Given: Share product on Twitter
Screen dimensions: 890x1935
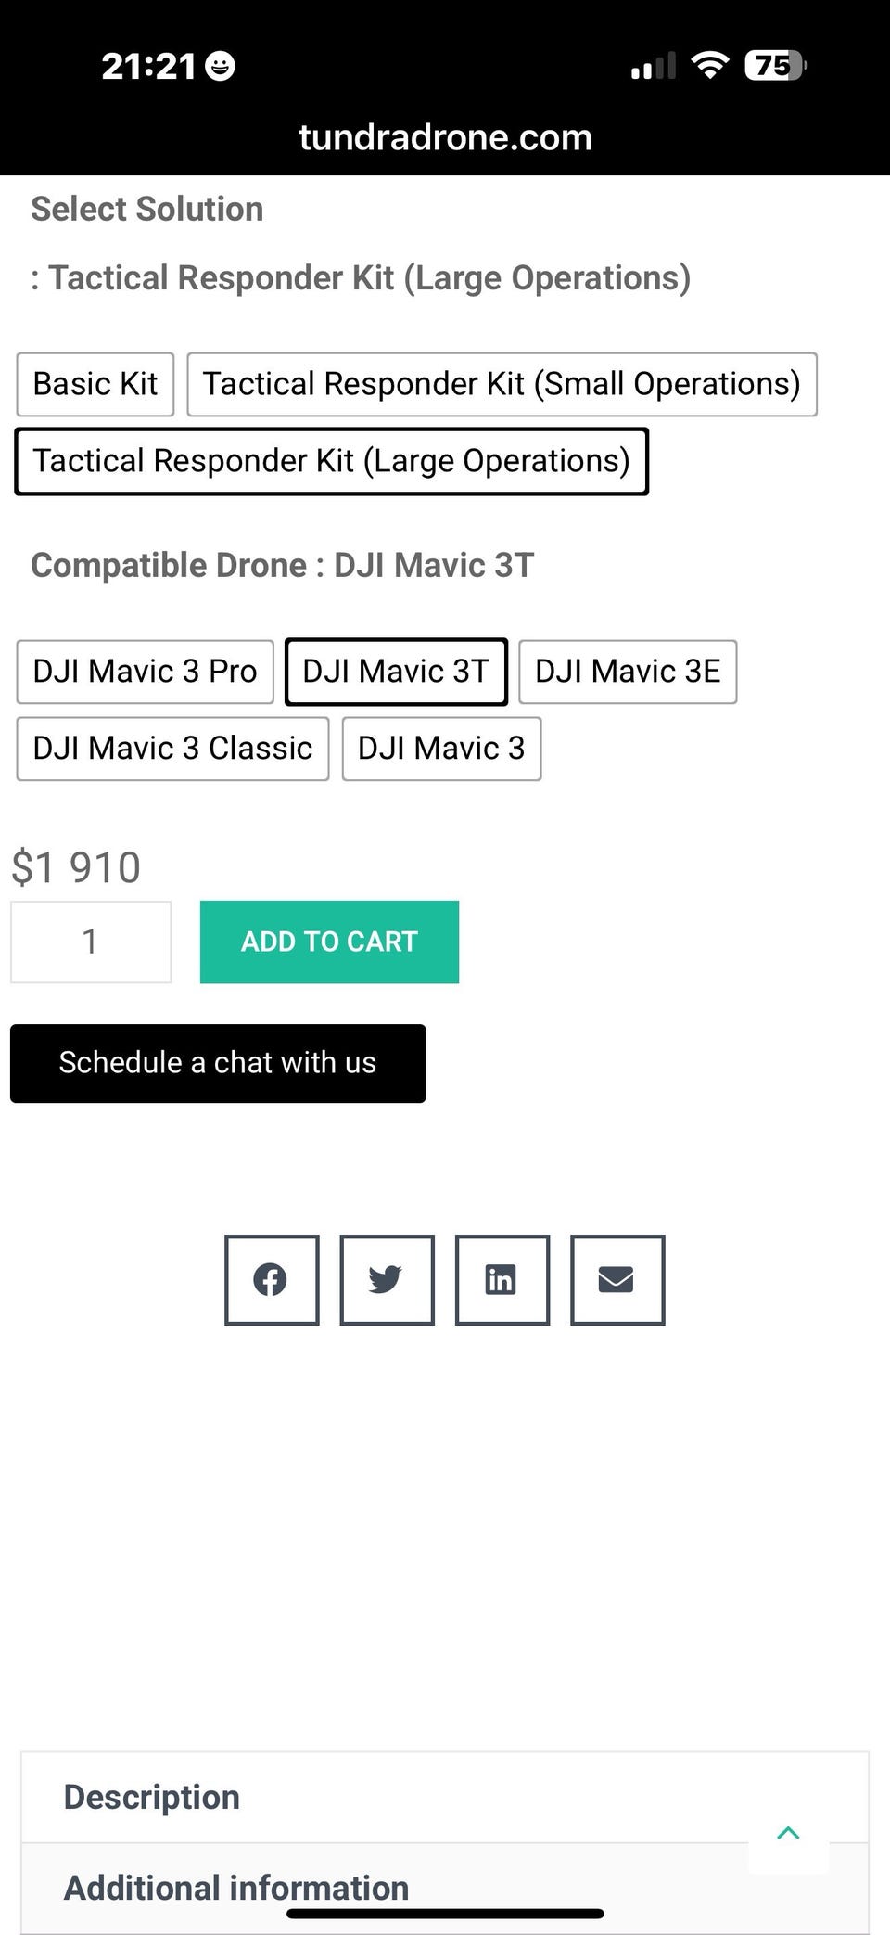Looking at the screenshot, I should (x=387, y=1279).
